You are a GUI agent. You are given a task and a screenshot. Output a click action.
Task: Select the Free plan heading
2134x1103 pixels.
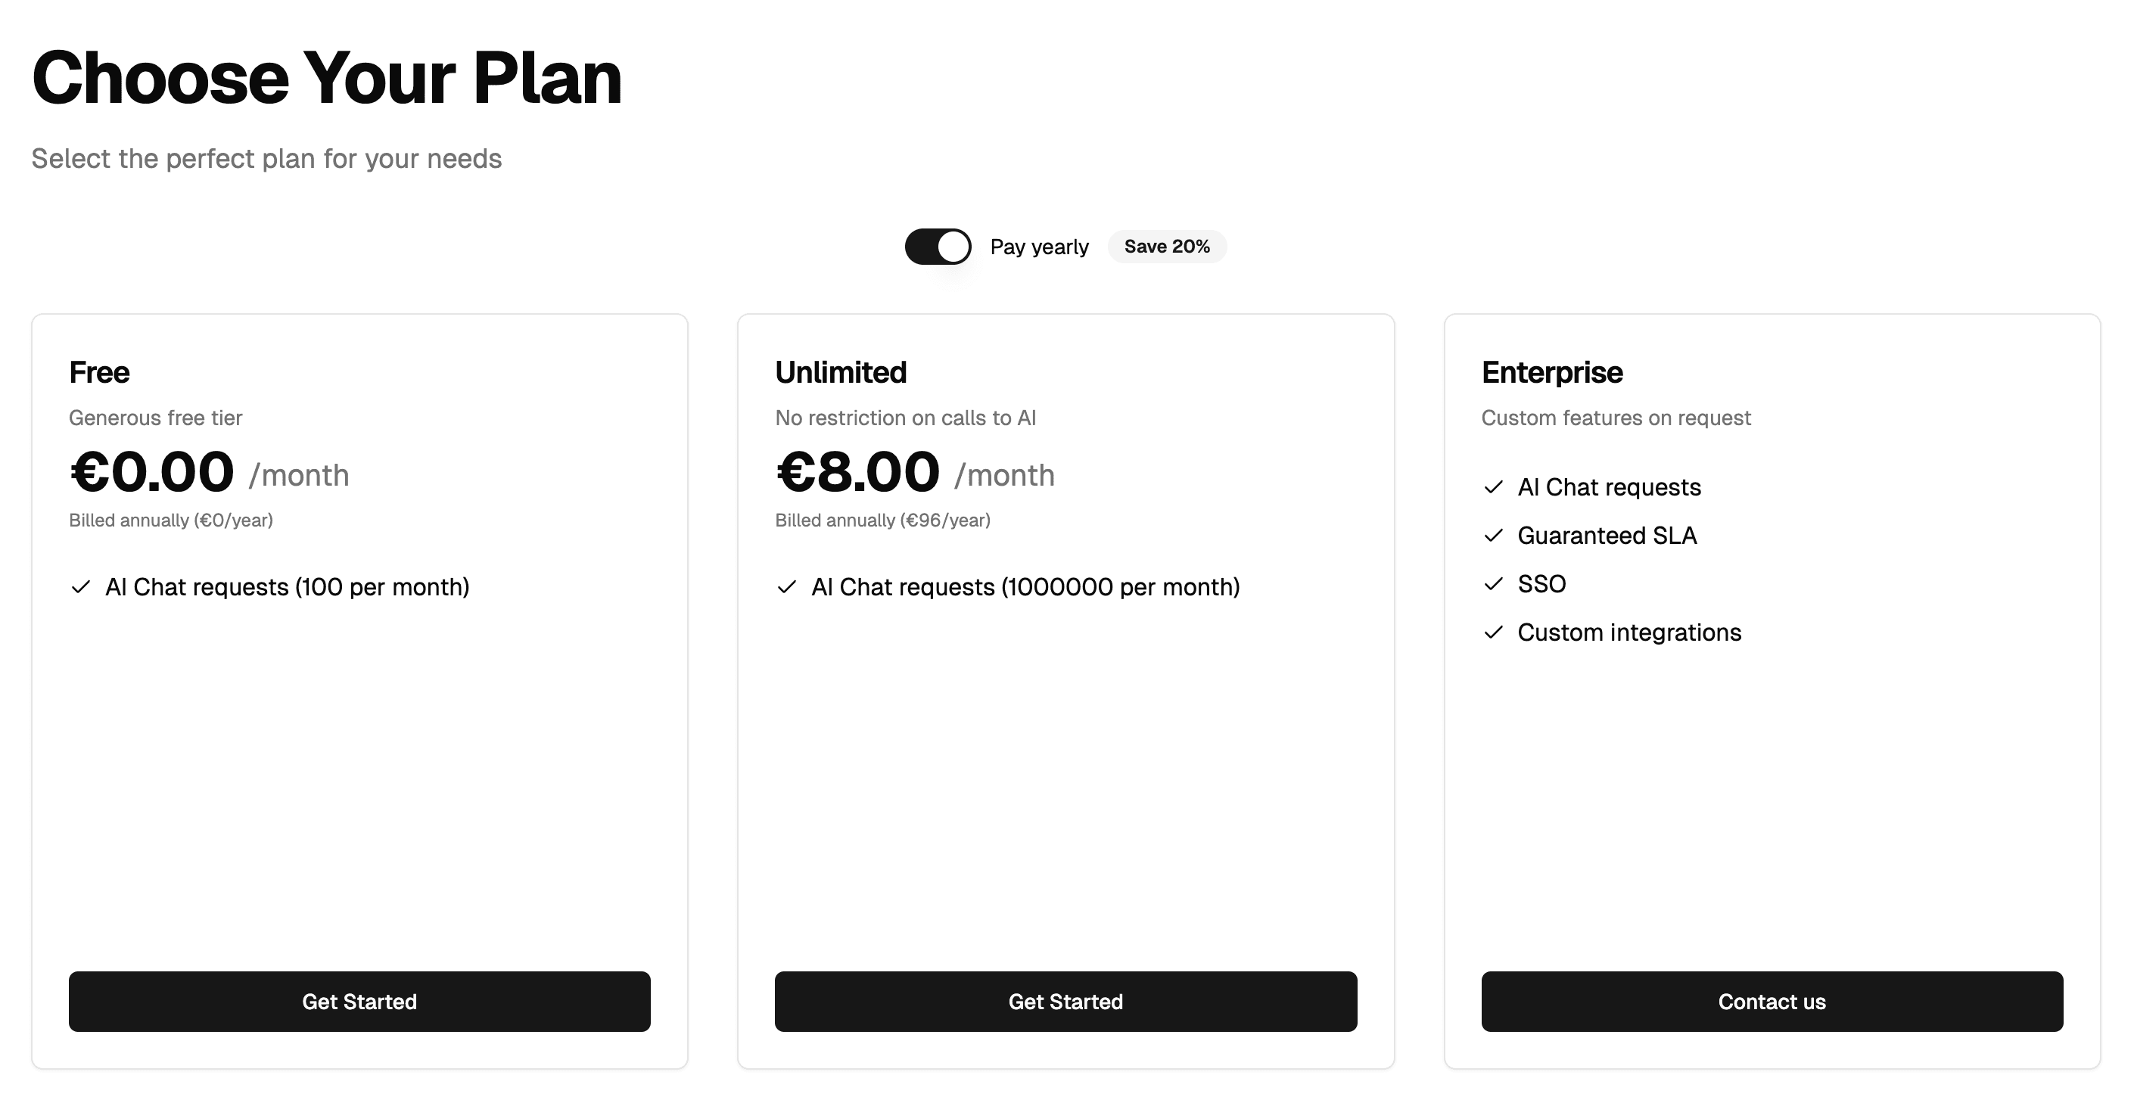[x=98, y=371]
